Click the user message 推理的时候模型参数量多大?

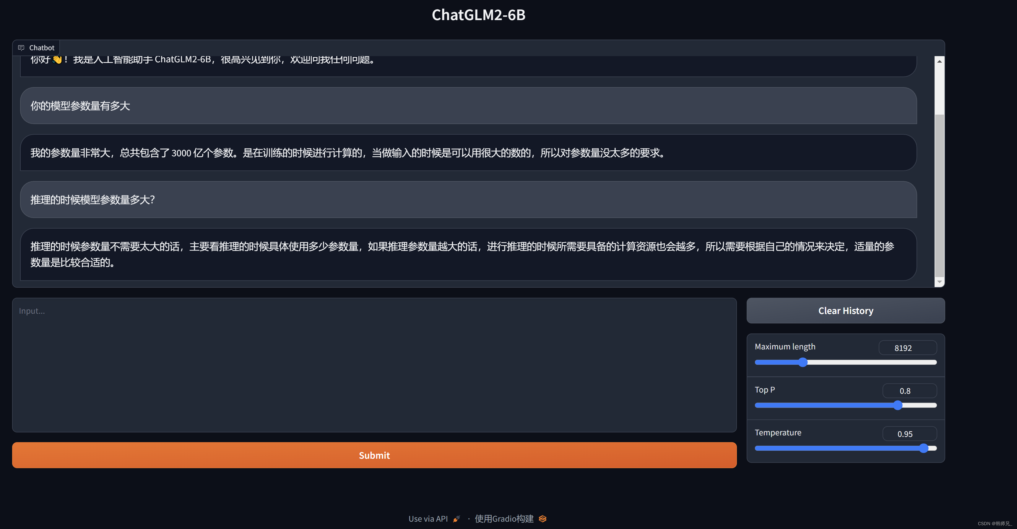point(468,200)
